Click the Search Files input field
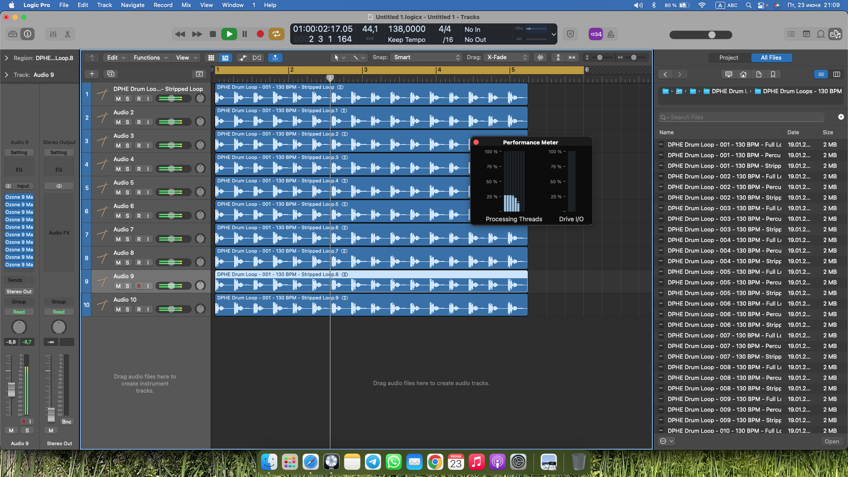 [x=741, y=117]
